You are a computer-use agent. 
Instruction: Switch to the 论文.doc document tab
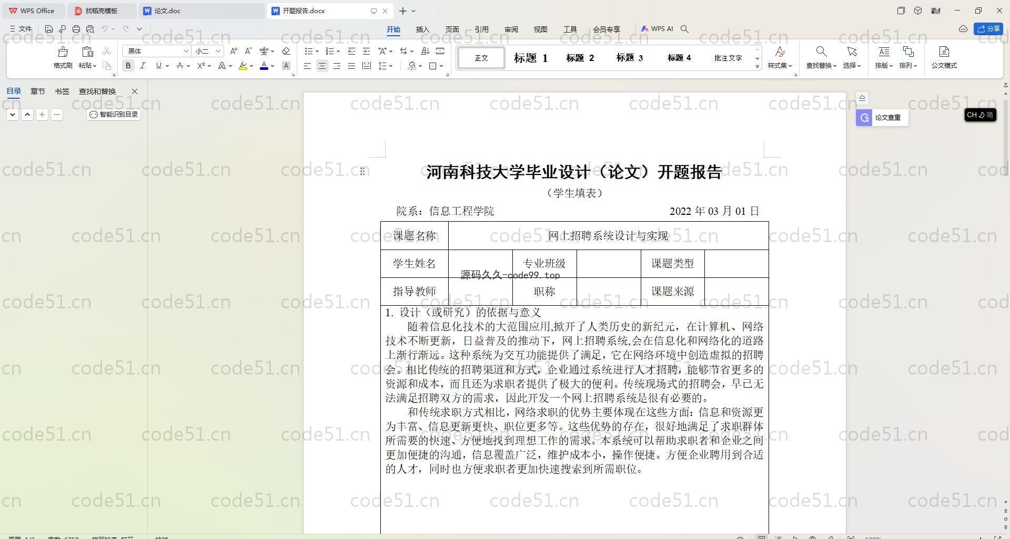(203, 11)
